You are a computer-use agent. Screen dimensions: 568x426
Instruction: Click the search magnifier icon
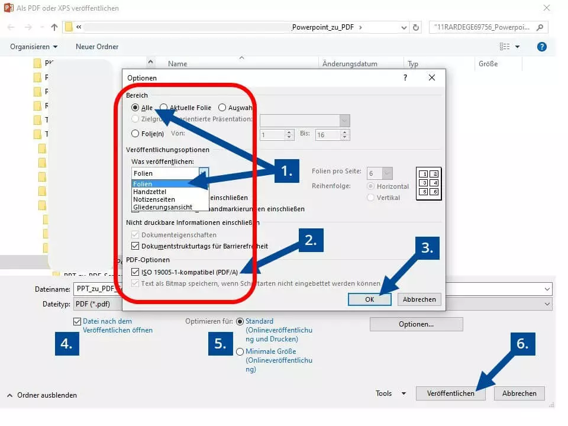[540, 27]
